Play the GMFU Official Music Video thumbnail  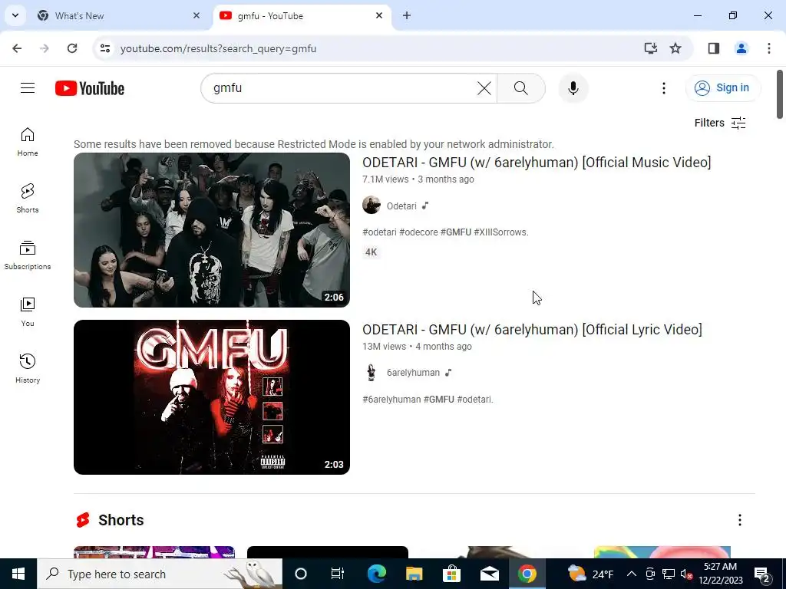coord(212,230)
